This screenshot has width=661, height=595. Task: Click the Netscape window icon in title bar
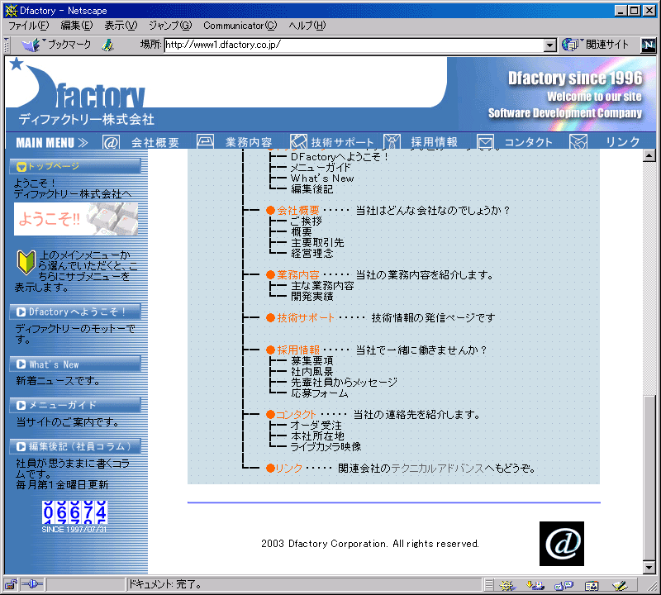click(11, 11)
